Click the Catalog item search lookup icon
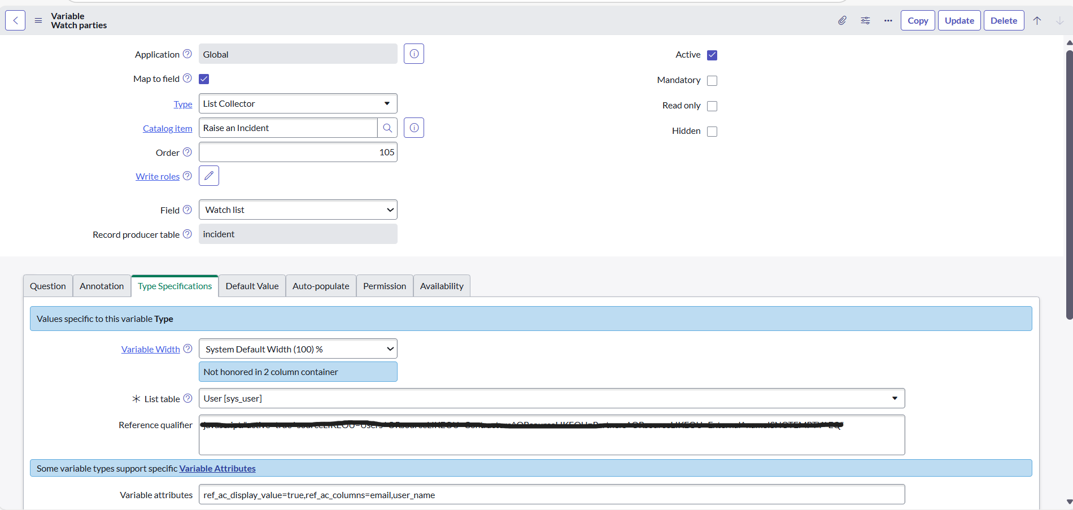1073x510 pixels. coord(387,128)
